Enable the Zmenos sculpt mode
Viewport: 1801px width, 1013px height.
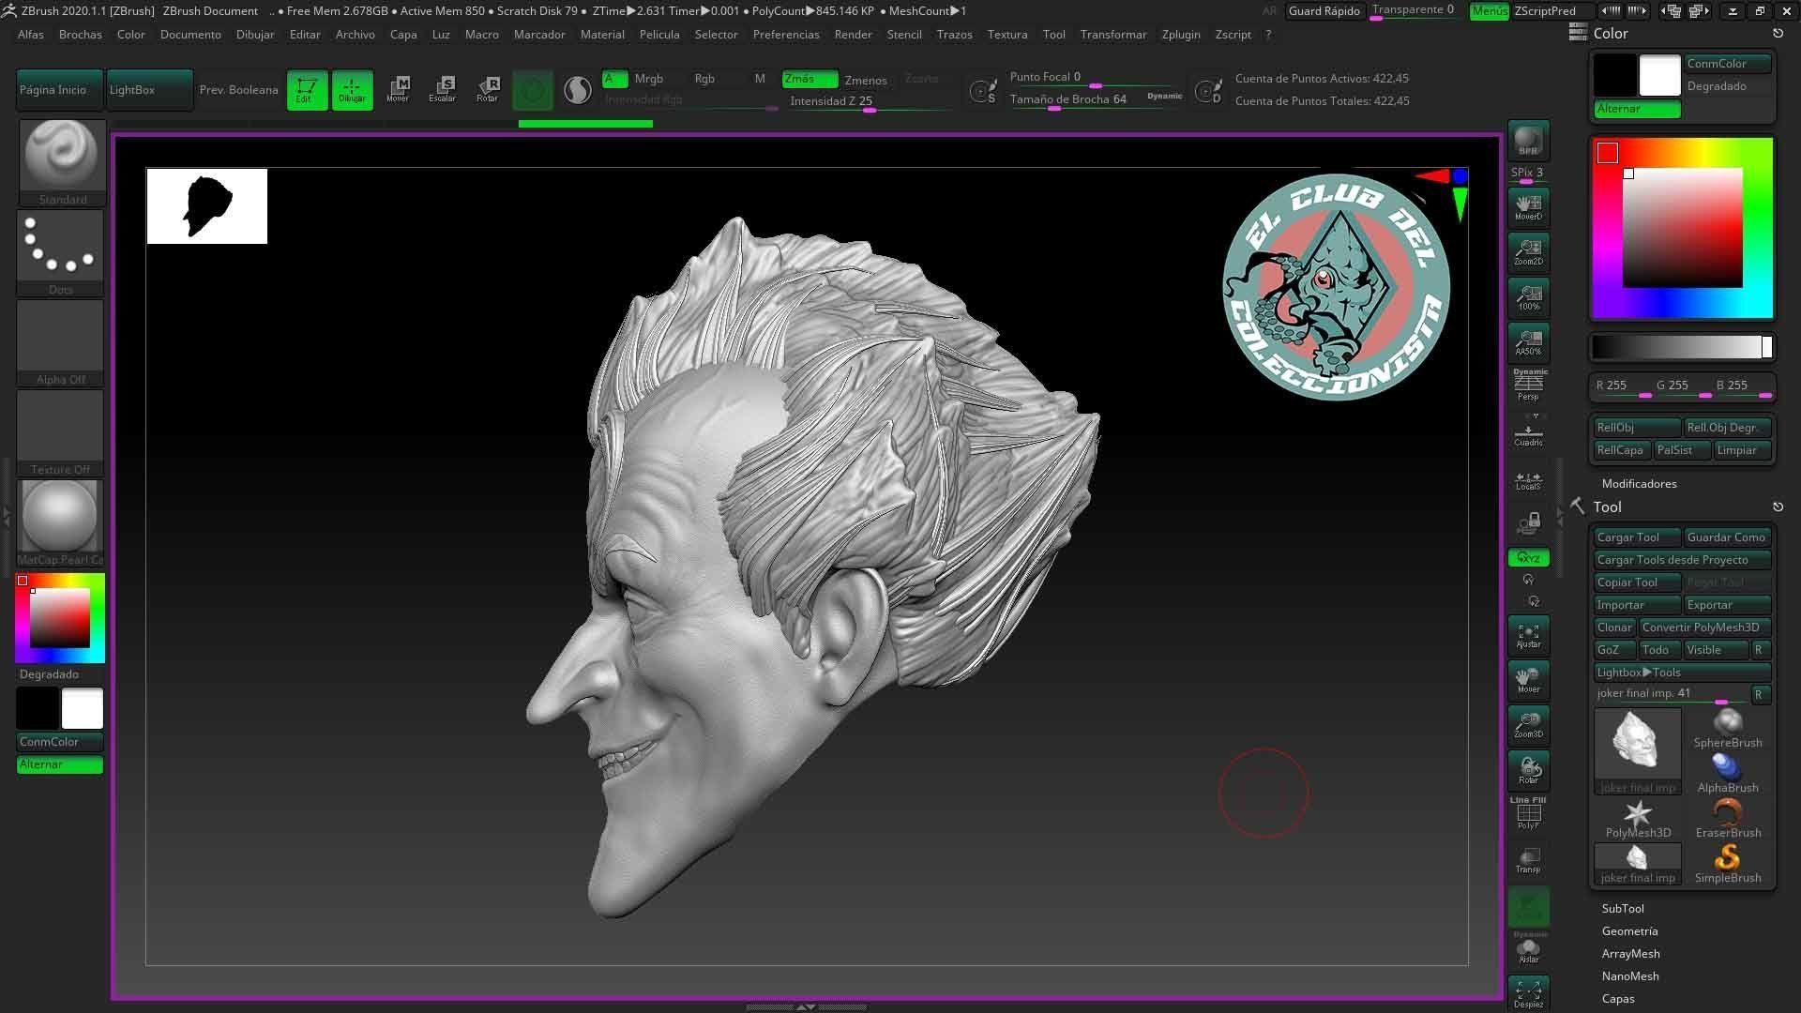(865, 80)
